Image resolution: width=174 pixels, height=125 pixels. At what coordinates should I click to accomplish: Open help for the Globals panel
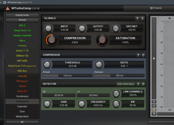coord(137,18)
